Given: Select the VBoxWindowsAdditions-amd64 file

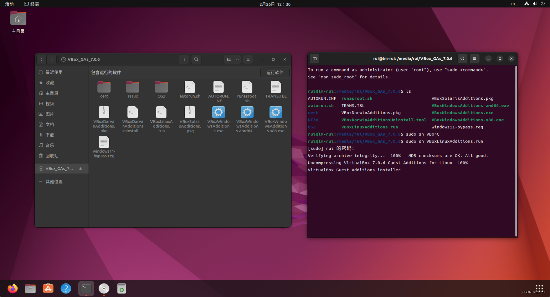Looking at the screenshot, I should pos(247,120).
